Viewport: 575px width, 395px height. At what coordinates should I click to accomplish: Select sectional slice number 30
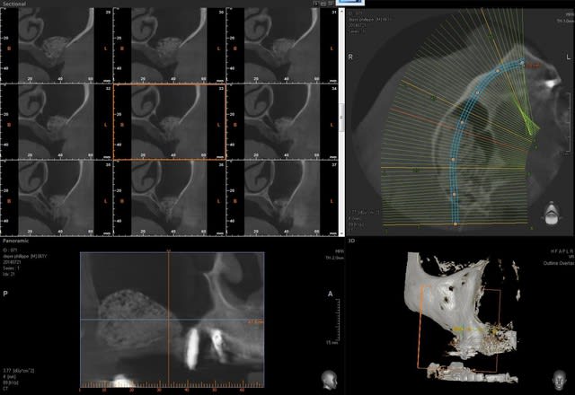(170, 45)
